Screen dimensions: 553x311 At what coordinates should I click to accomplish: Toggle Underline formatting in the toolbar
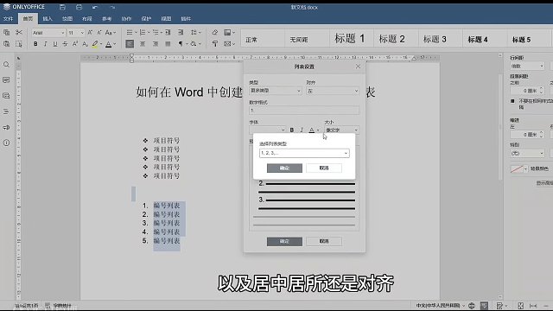pos(55,44)
